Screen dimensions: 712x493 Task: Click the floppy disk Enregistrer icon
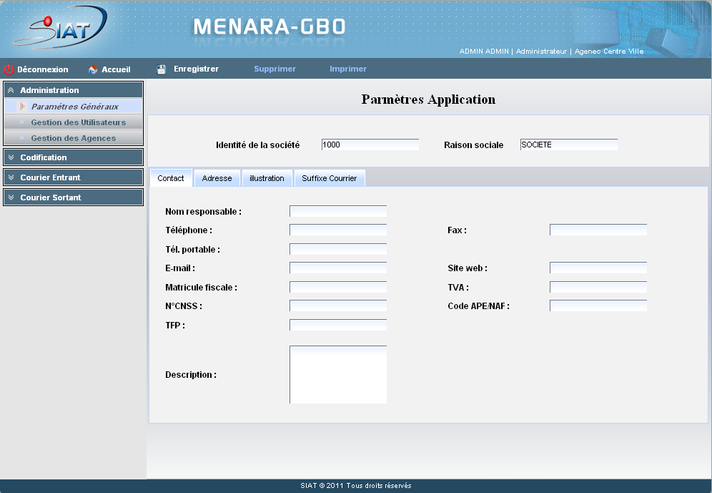pos(162,69)
